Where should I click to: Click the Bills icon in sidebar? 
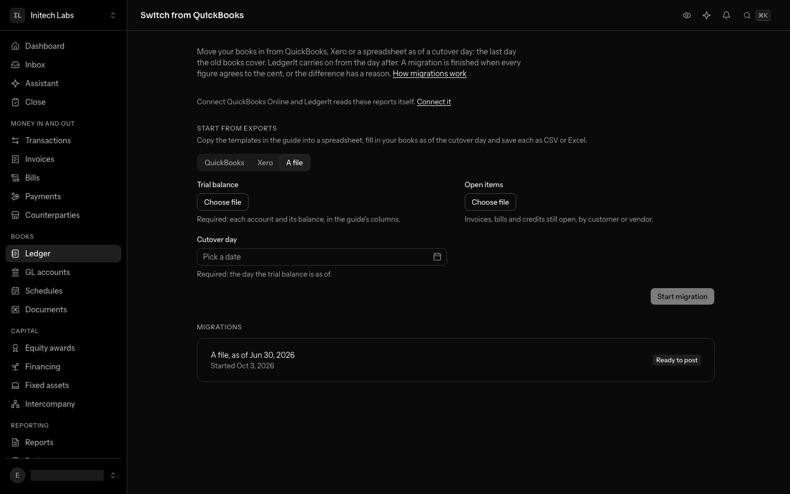[x=15, y=178]
